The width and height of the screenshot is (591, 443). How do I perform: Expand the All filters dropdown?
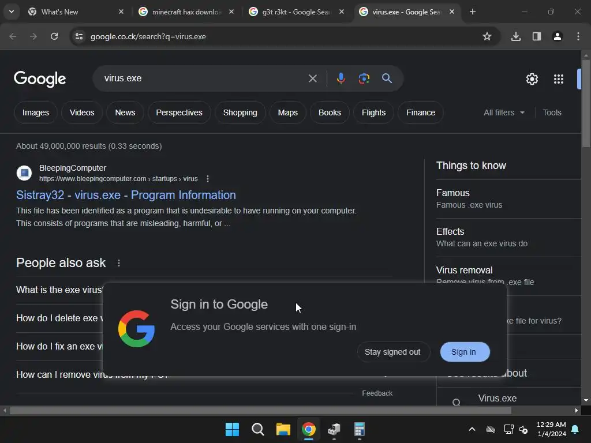point(504,112)
